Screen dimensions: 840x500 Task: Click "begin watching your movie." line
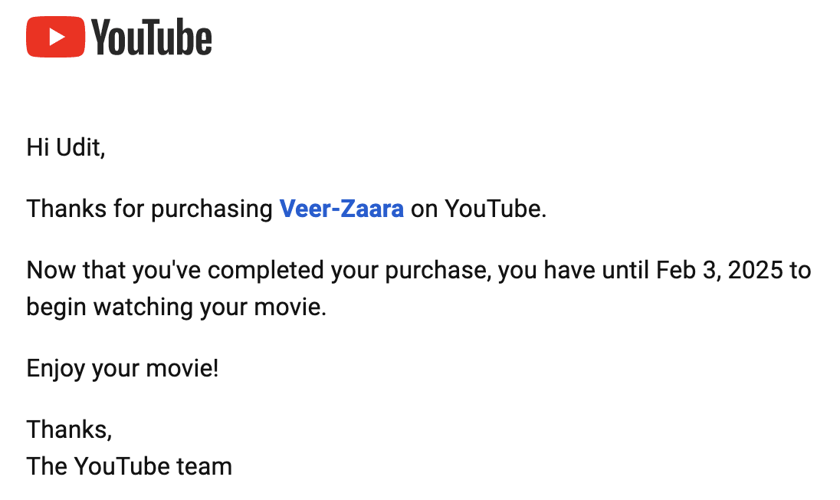pyautogui.click(x=176, y=307)
